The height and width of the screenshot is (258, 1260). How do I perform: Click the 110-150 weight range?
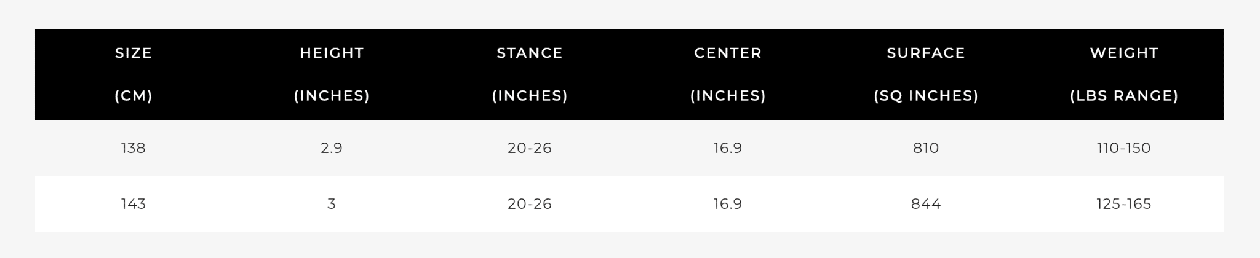pos(1124,148)
